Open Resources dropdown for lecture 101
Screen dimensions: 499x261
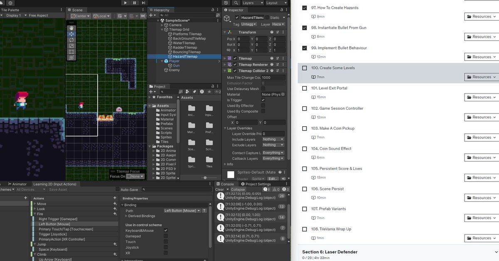(481, 97)
